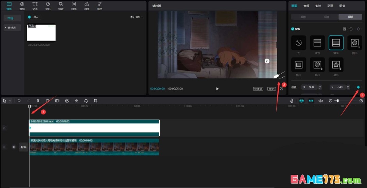Open the 示波器 (Scopes) button
This screenshot has height=188, width=367.
(258, 89)
